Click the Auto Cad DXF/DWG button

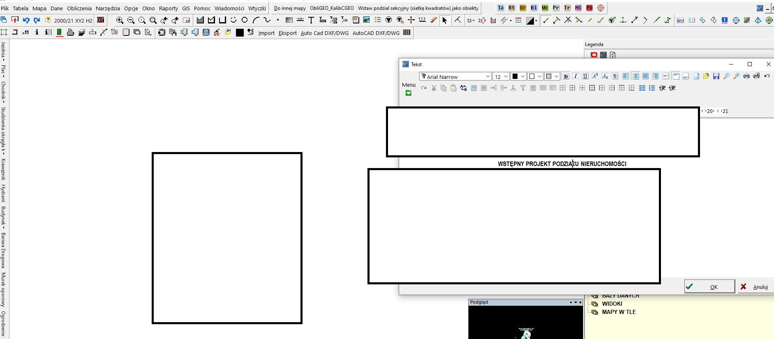324,33
